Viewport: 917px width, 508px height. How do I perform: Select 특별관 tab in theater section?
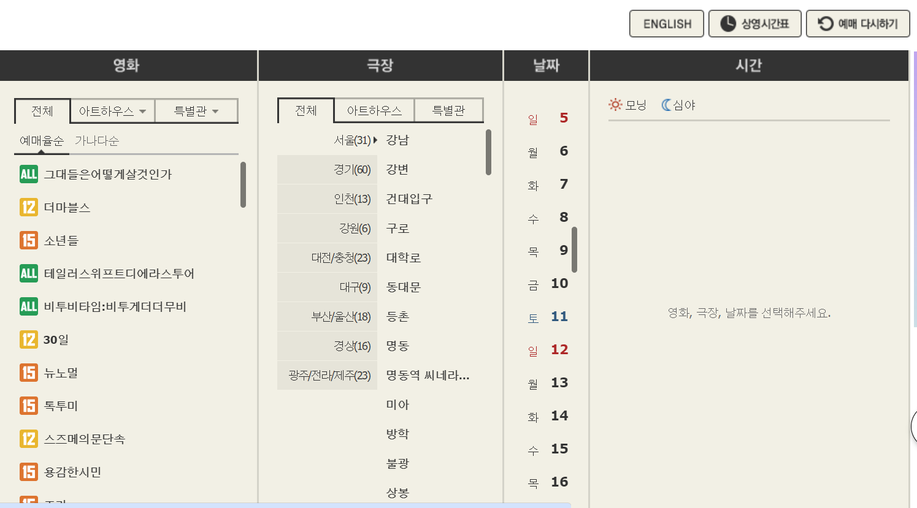point(449,110)
